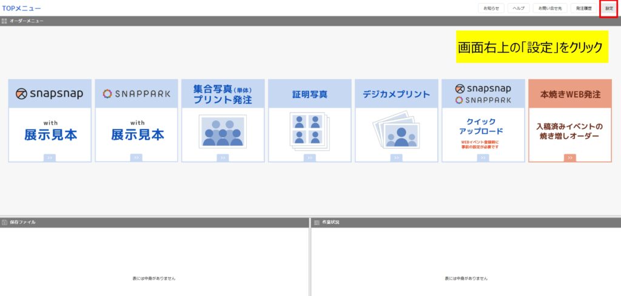The height and width of the screenshot is (296, 621).
Task: Click the 入稿済みイベントの焼き増しオーダー text
Action: coord(570,131)
